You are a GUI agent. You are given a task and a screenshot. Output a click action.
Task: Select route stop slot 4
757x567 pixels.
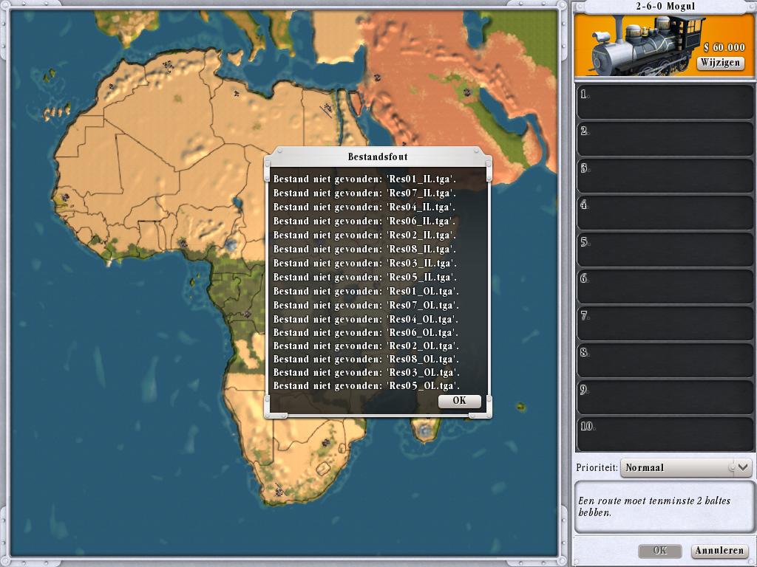pos(665,213)
